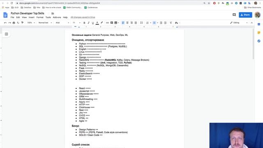The image size is (263, 148).
Task: Toggle the numbered list
Action: (147, 23)
